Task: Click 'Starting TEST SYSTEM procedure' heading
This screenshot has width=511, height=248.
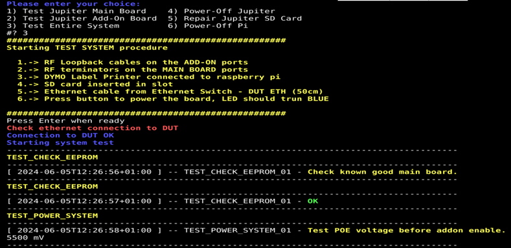Action: click(87, 48)
